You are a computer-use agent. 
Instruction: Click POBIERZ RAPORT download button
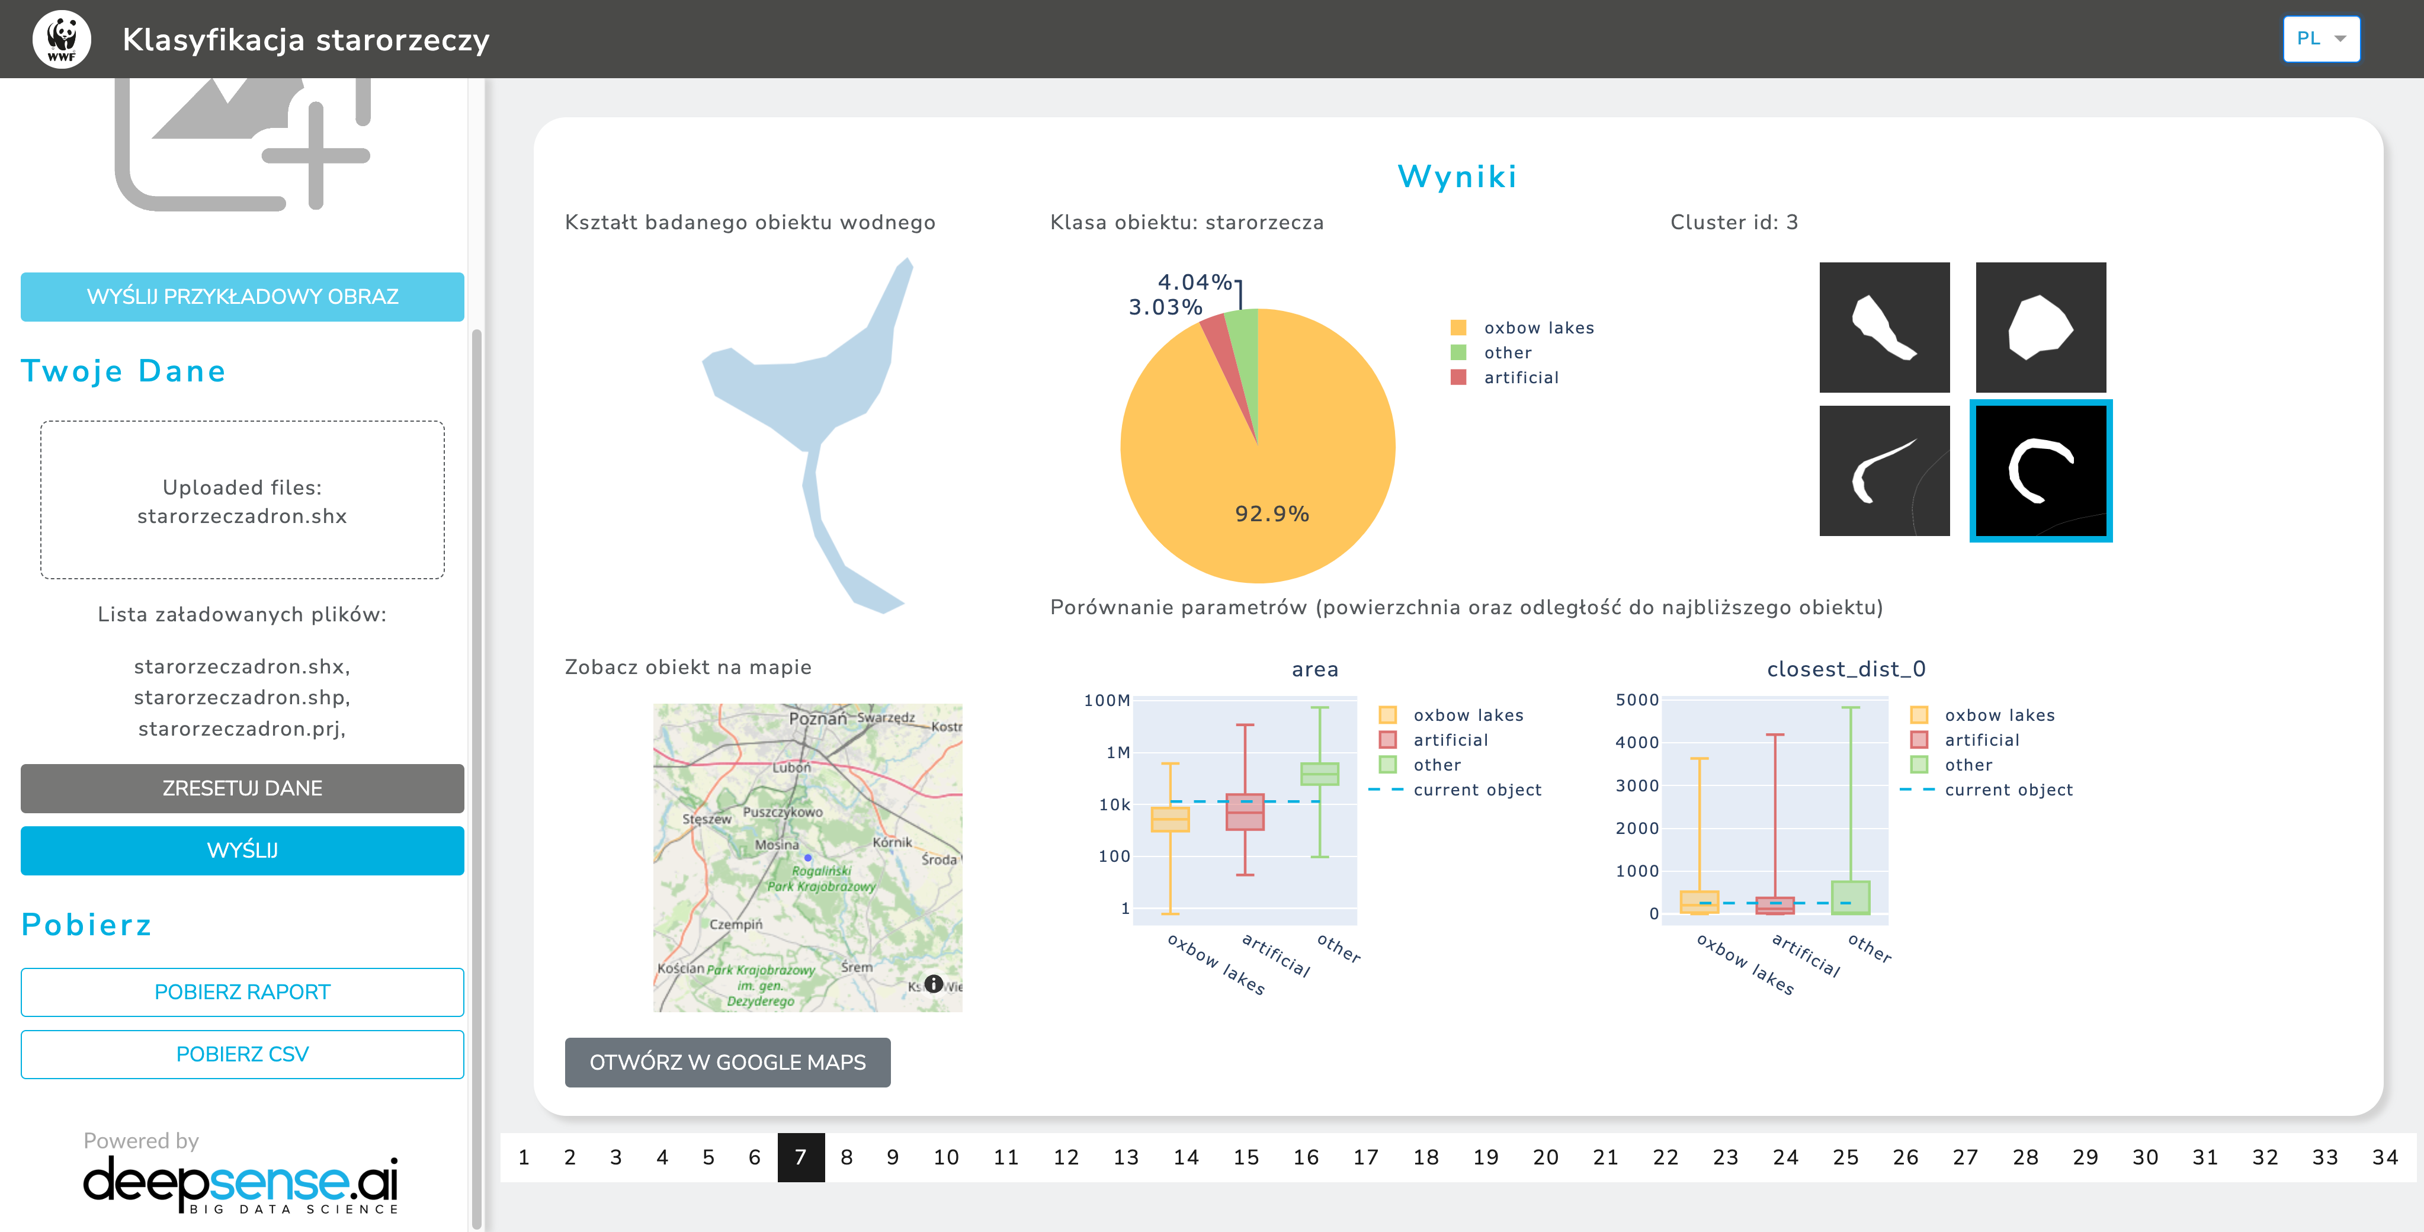241,992
